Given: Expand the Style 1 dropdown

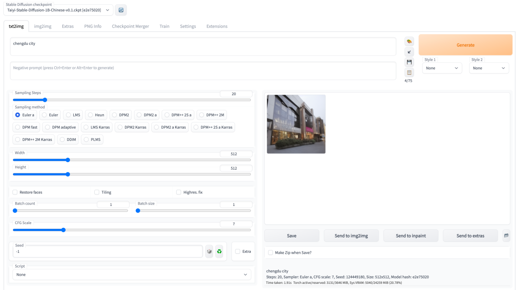Looking at the screenshot, I should [x=442, y=68].
